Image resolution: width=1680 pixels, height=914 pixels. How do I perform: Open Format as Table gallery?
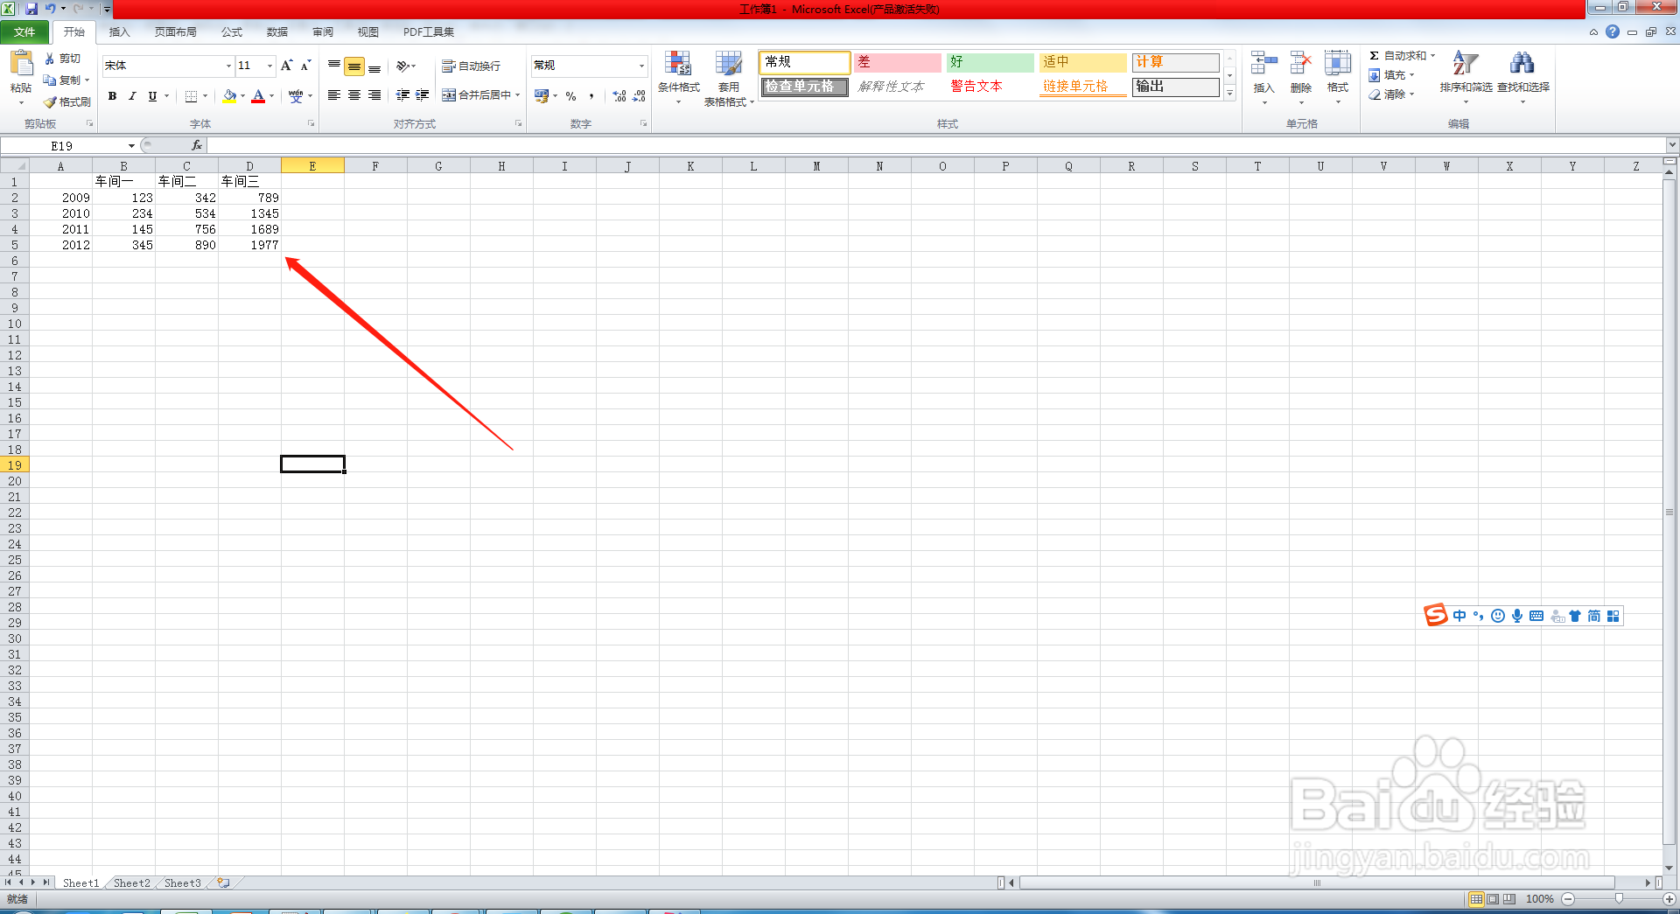[728, 78]
